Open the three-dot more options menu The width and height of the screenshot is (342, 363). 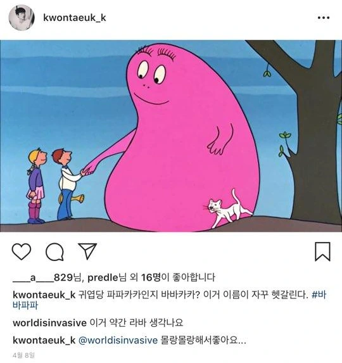pyautogui.click(x=324, y=18)
